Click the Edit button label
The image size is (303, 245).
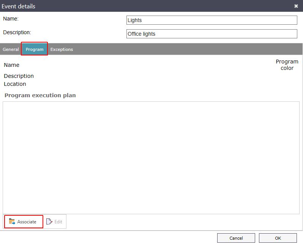pyautogui.click(x=58, y=222)
